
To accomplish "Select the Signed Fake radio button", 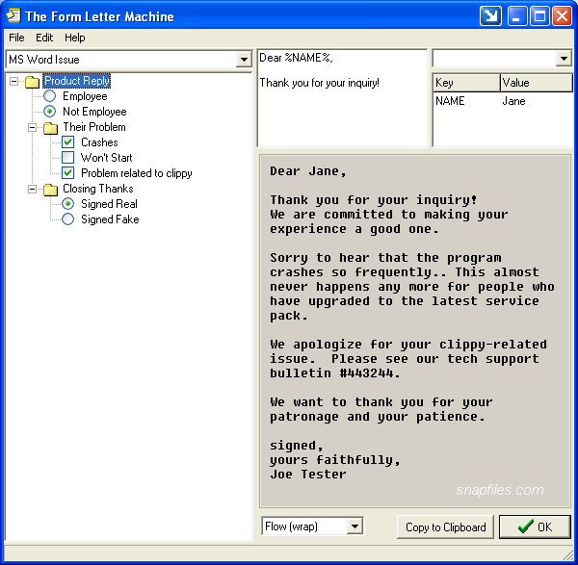I will [67, 219].
